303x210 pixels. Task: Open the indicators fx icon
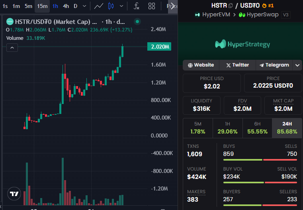coord(137,6)
